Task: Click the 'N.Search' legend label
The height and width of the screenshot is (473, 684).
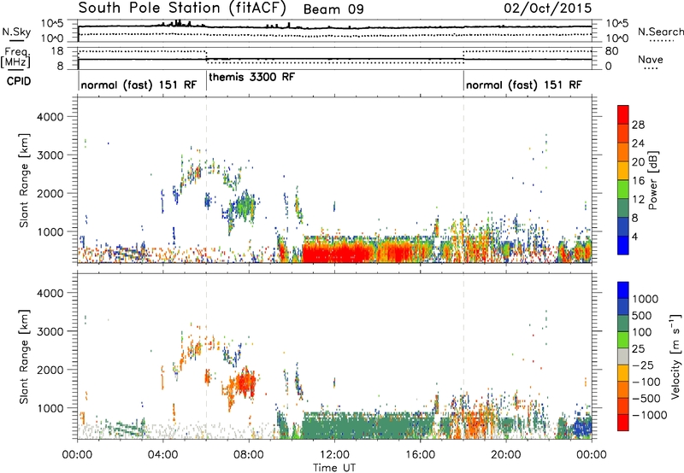Action: click(x=661, y=32)
